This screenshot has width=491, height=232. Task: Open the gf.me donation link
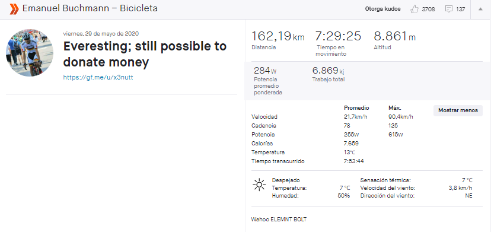98,77
